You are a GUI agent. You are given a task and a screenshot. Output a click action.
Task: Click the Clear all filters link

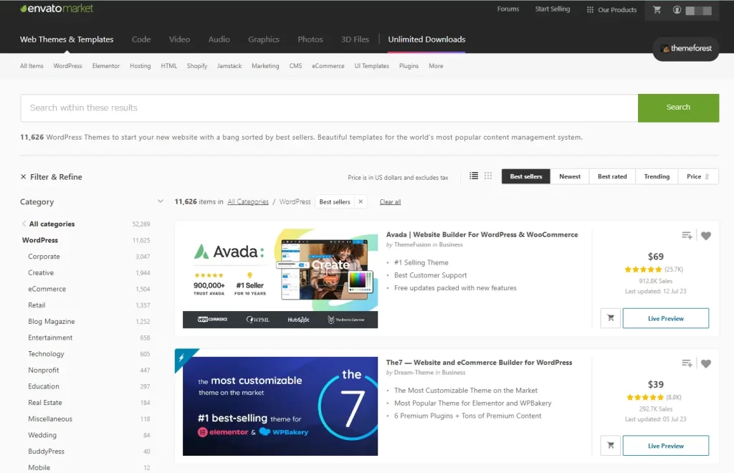390,202
